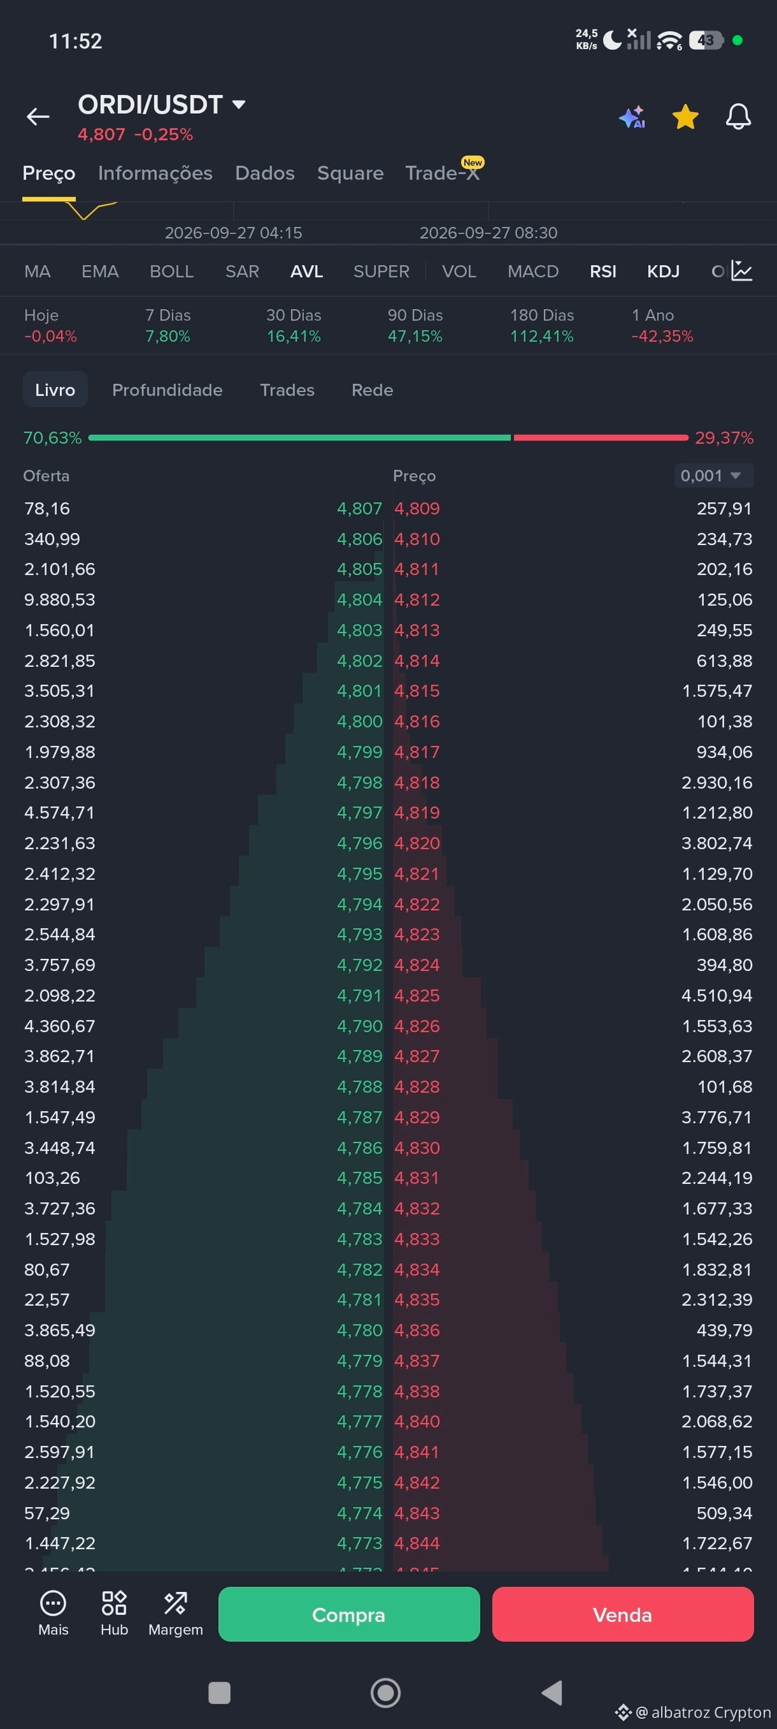
Task: Enable the MACD indicator
Action: point(533,272)
